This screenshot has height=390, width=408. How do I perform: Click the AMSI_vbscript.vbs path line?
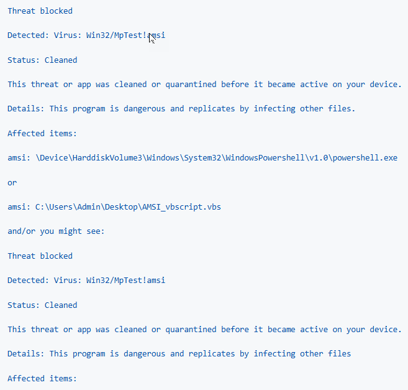114,207
